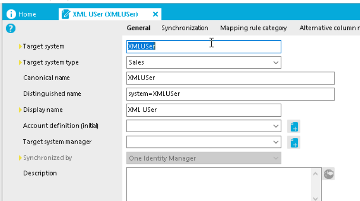Click the Target system manager label
Viewport: 360px width, 201px height.
coord(57,142)
